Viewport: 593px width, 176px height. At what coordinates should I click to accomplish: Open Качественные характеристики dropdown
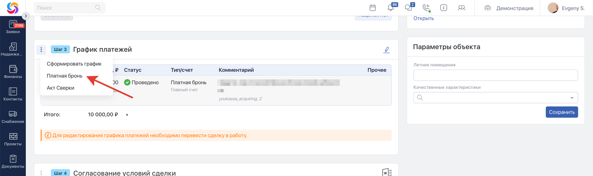click(x=495, y=98)
